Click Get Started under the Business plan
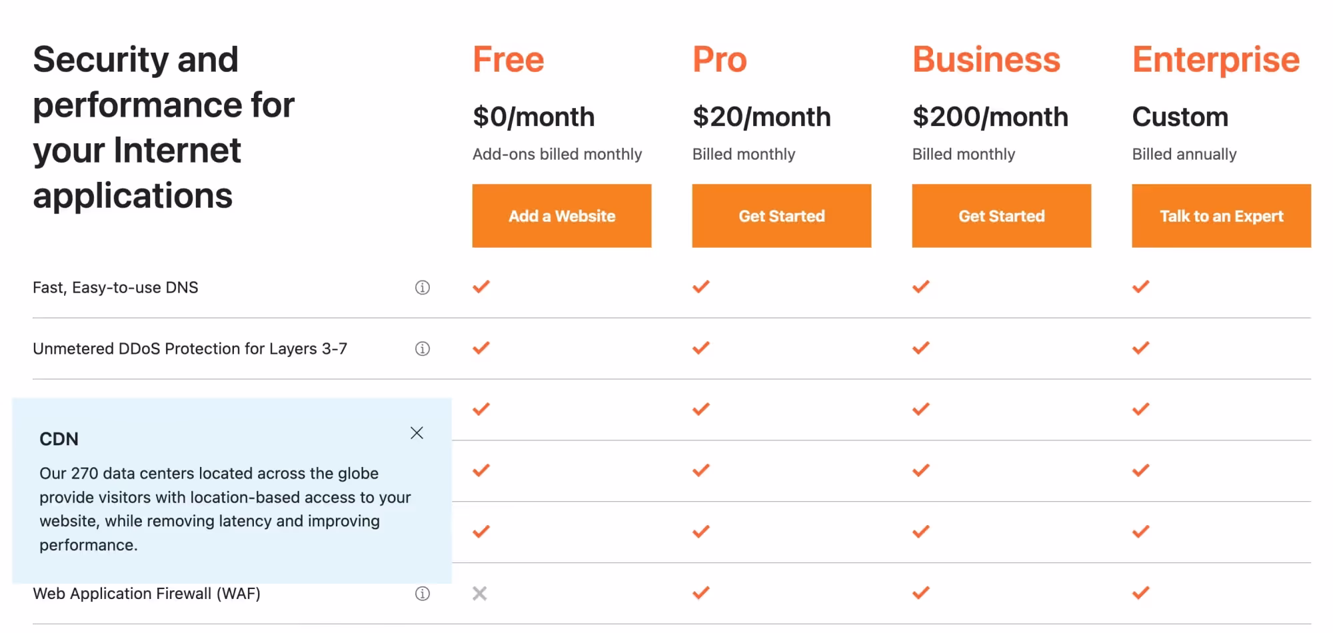 [x=1001, y=216]
